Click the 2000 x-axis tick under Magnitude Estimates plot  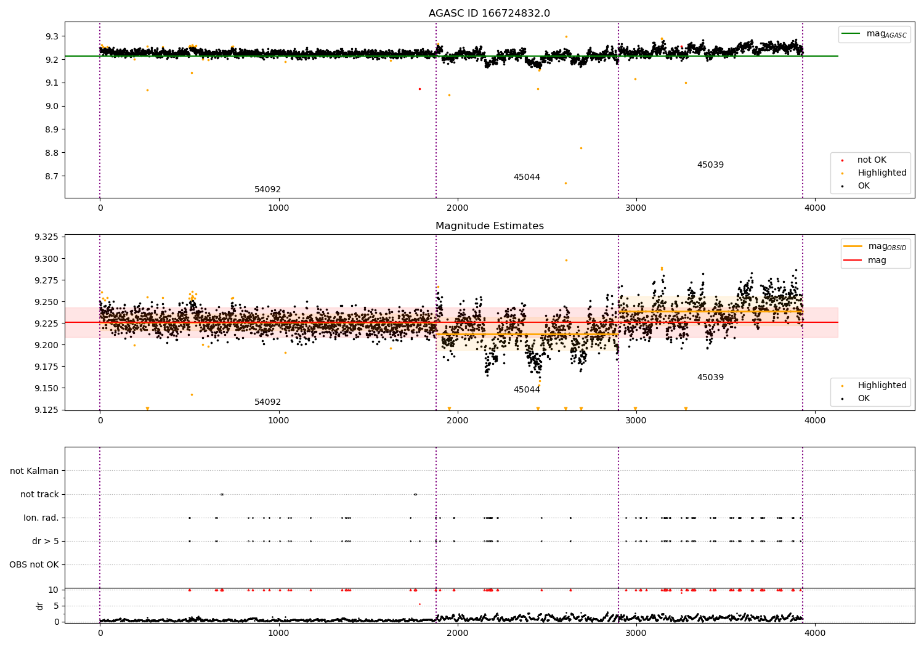click(x=457, y=421)
